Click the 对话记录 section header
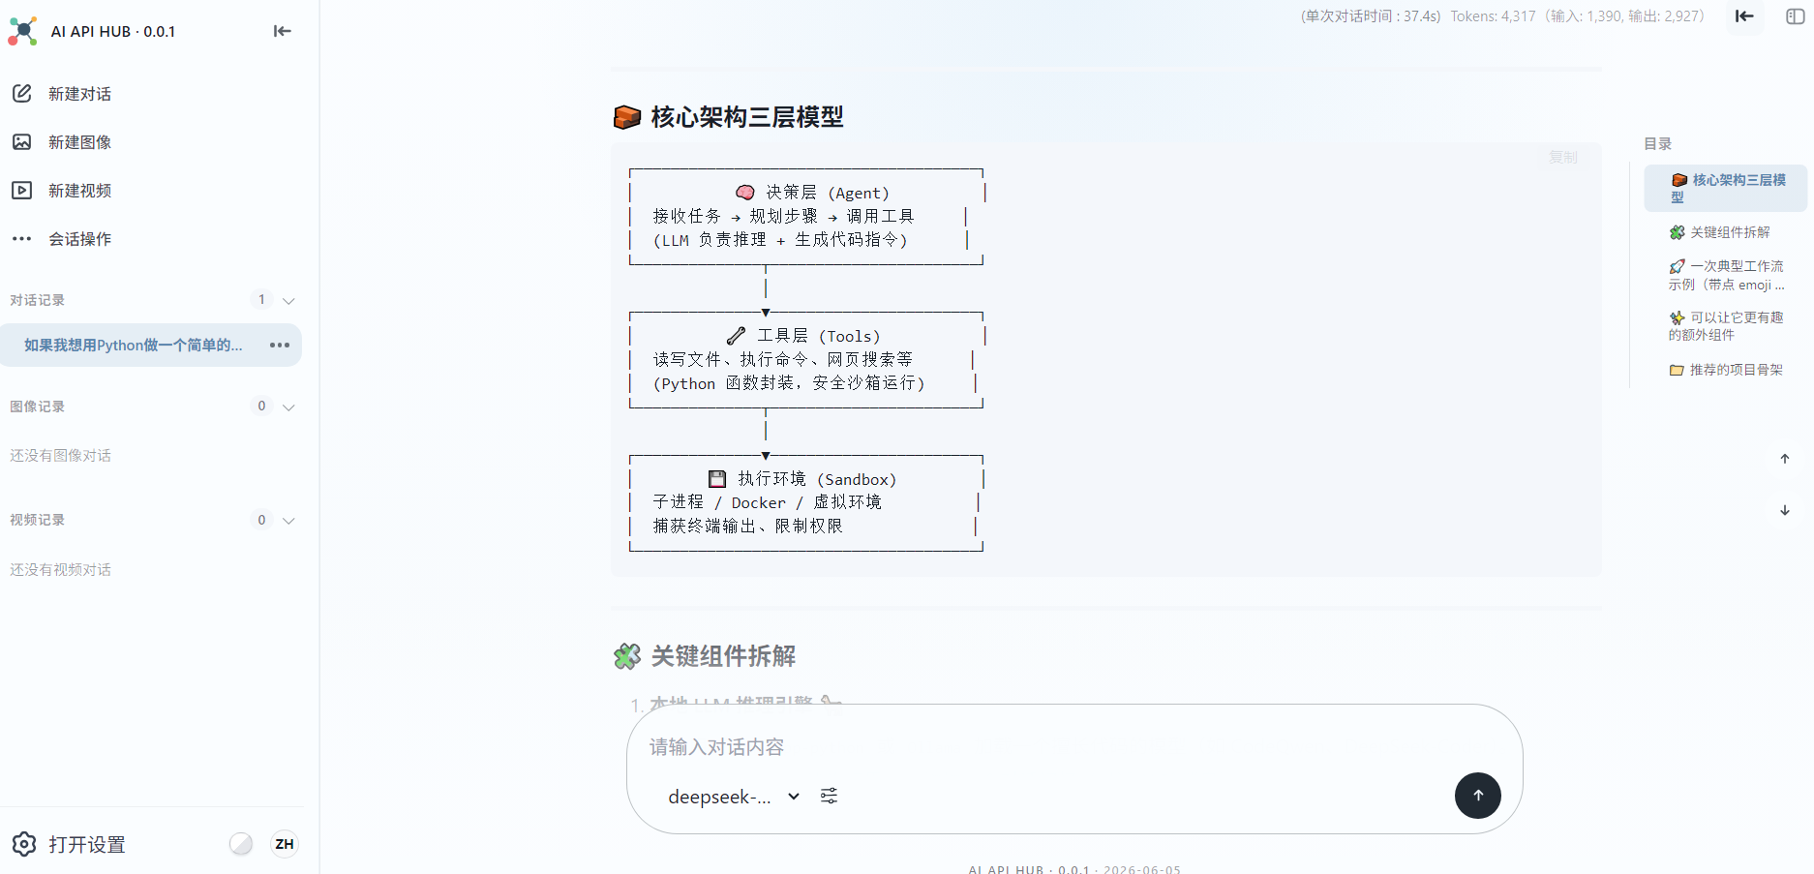The image size is (1814, 874). (x=38, y=300)
